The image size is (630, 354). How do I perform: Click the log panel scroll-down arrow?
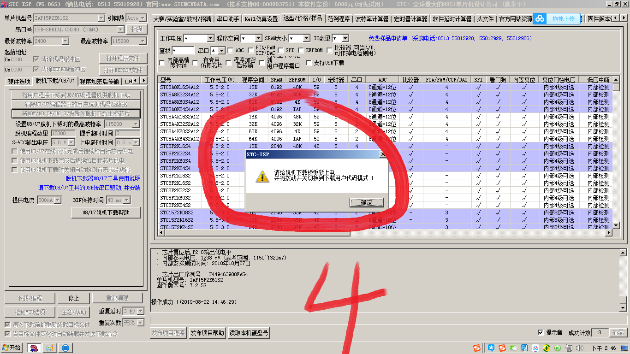point(623,308)
